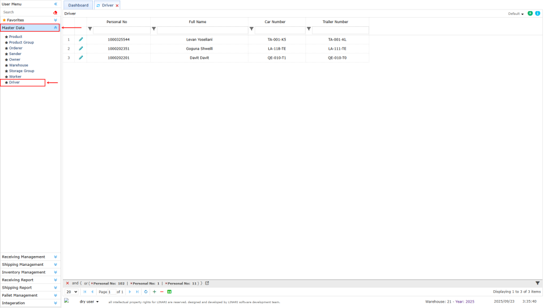The image size is (547, 308).
Task: Open the Driver item in sidebar
Action: (x=15, y=82)
